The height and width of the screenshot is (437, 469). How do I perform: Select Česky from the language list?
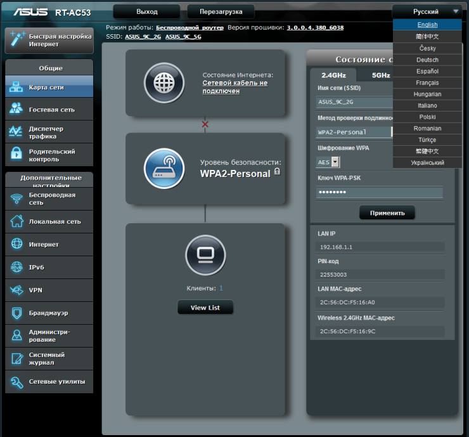coord(427,48)
